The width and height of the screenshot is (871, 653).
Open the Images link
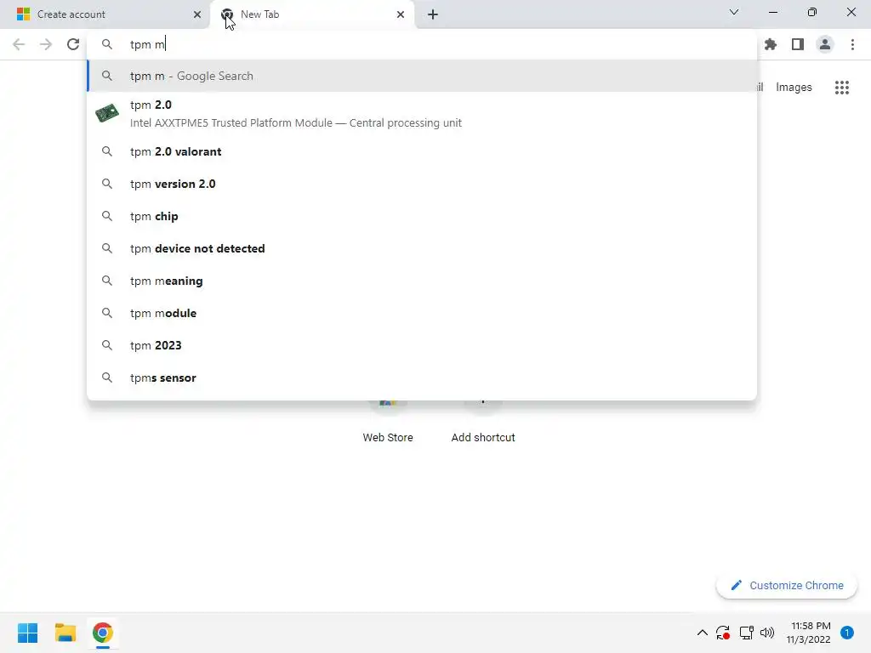pyautogui.click(x=794, y=88)
